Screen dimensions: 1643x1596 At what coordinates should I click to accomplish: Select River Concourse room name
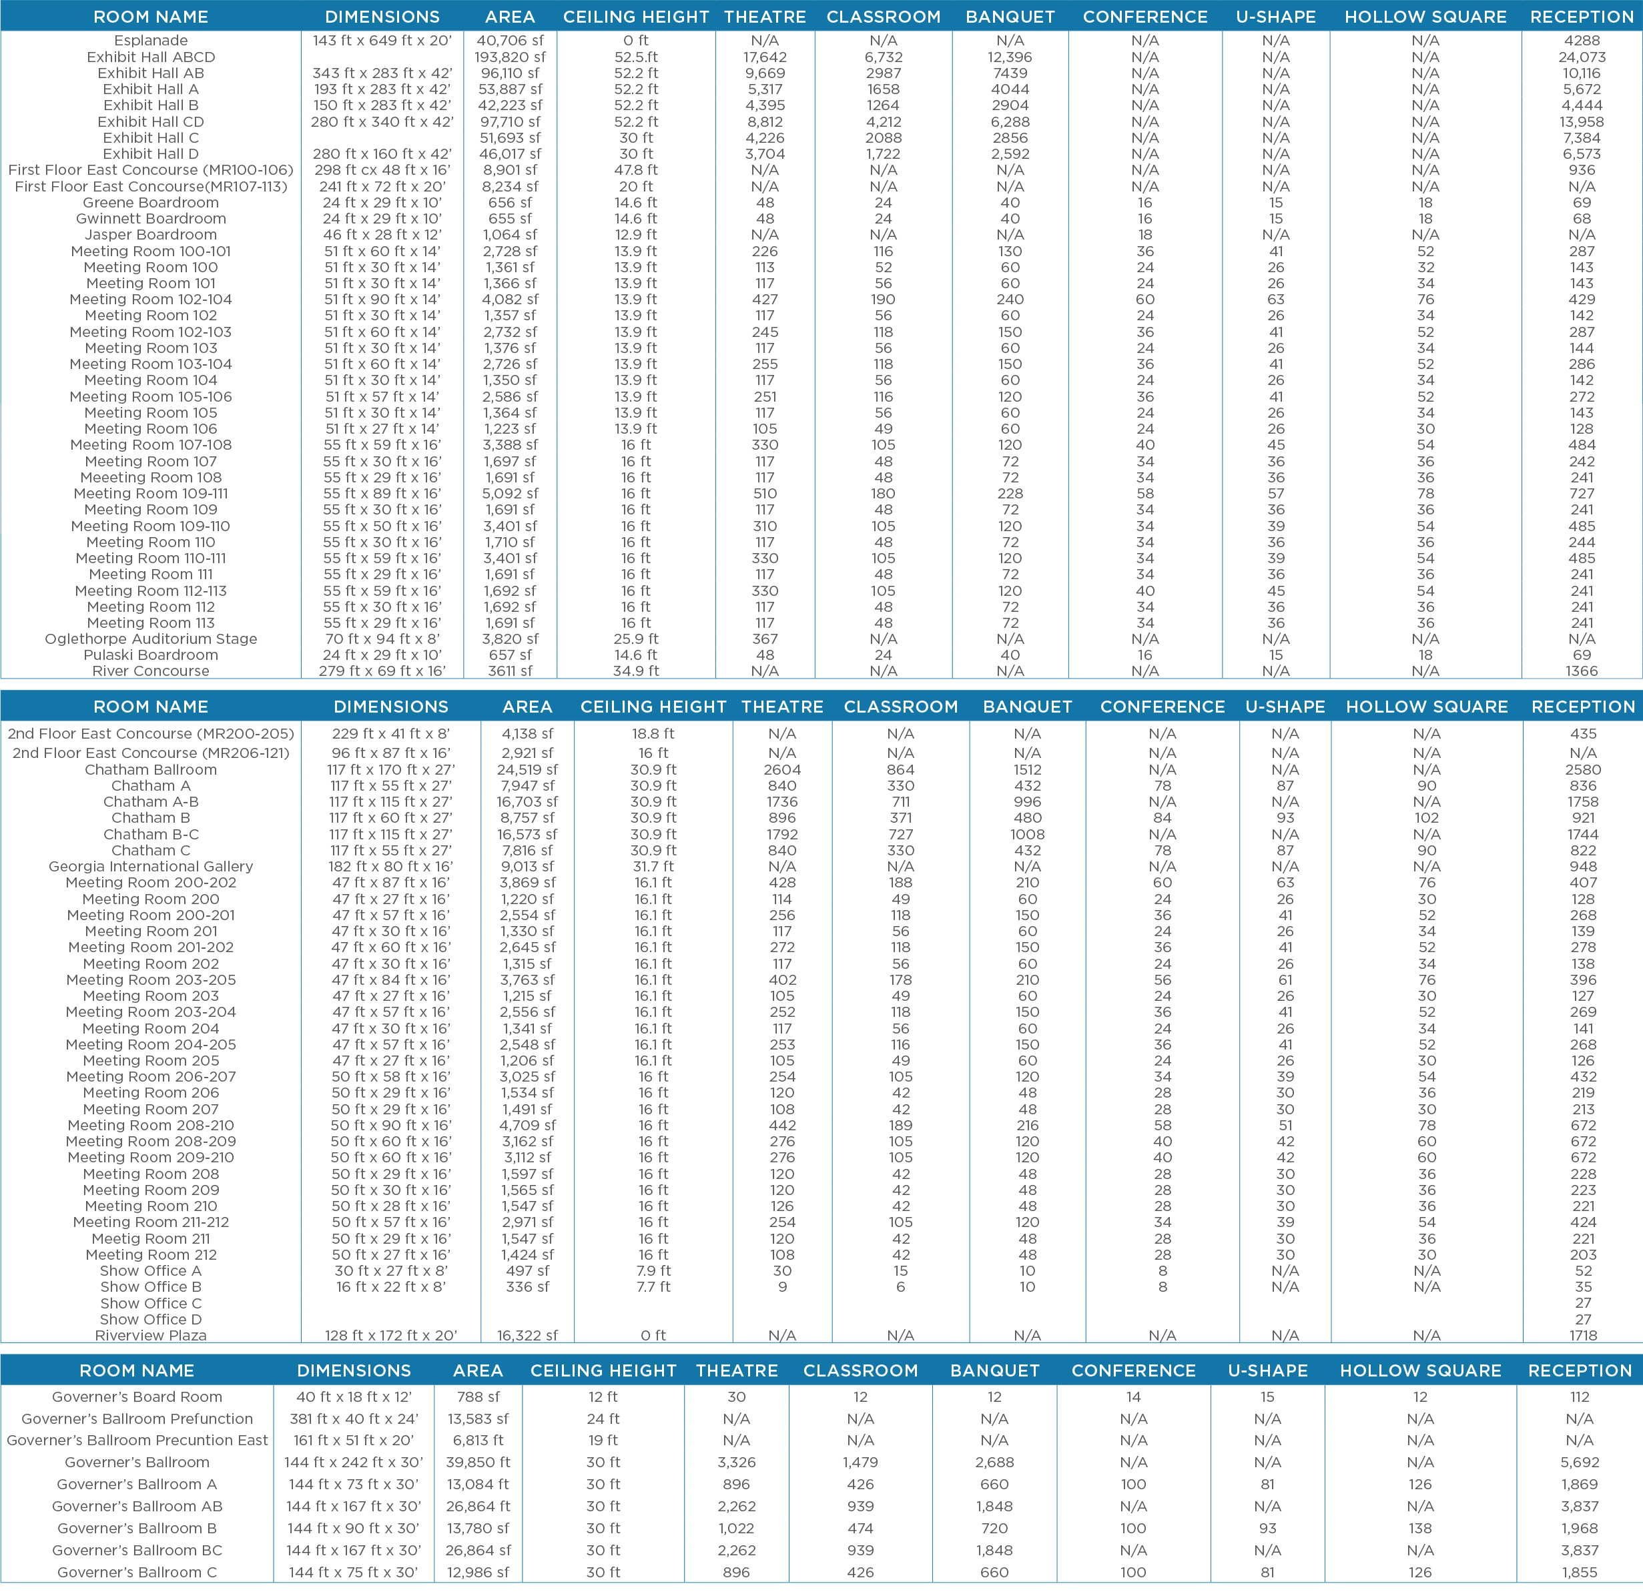(x=151, y=671)
